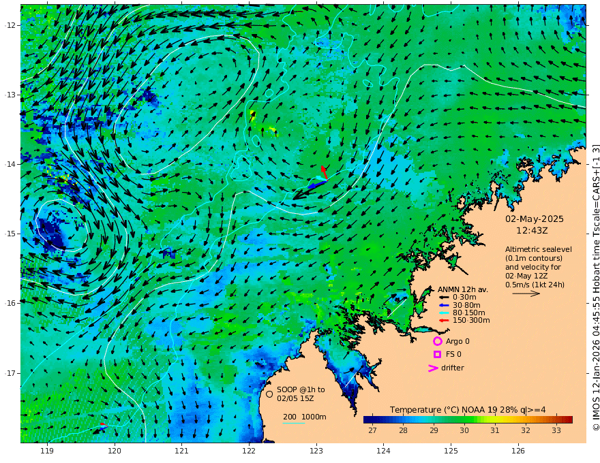Click colorbar tick label 31
The image size is (600, 463).
click(495, 430)
